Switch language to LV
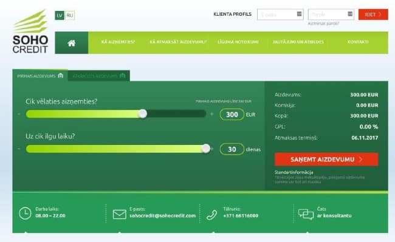The height and width of the screenshot is (242, 395). tap(60, 15)
